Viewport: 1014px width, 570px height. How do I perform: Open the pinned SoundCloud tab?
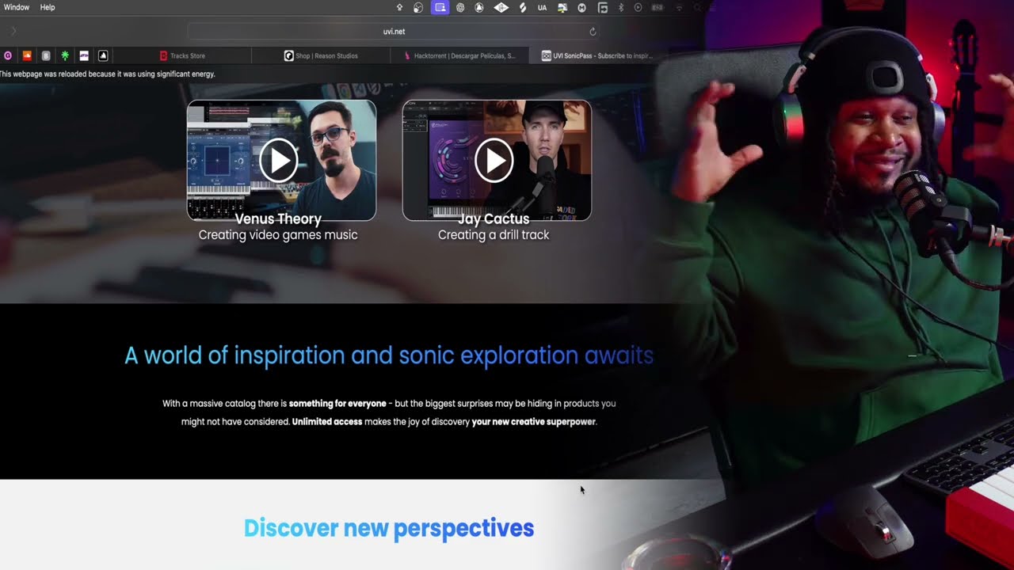[27, 56]
